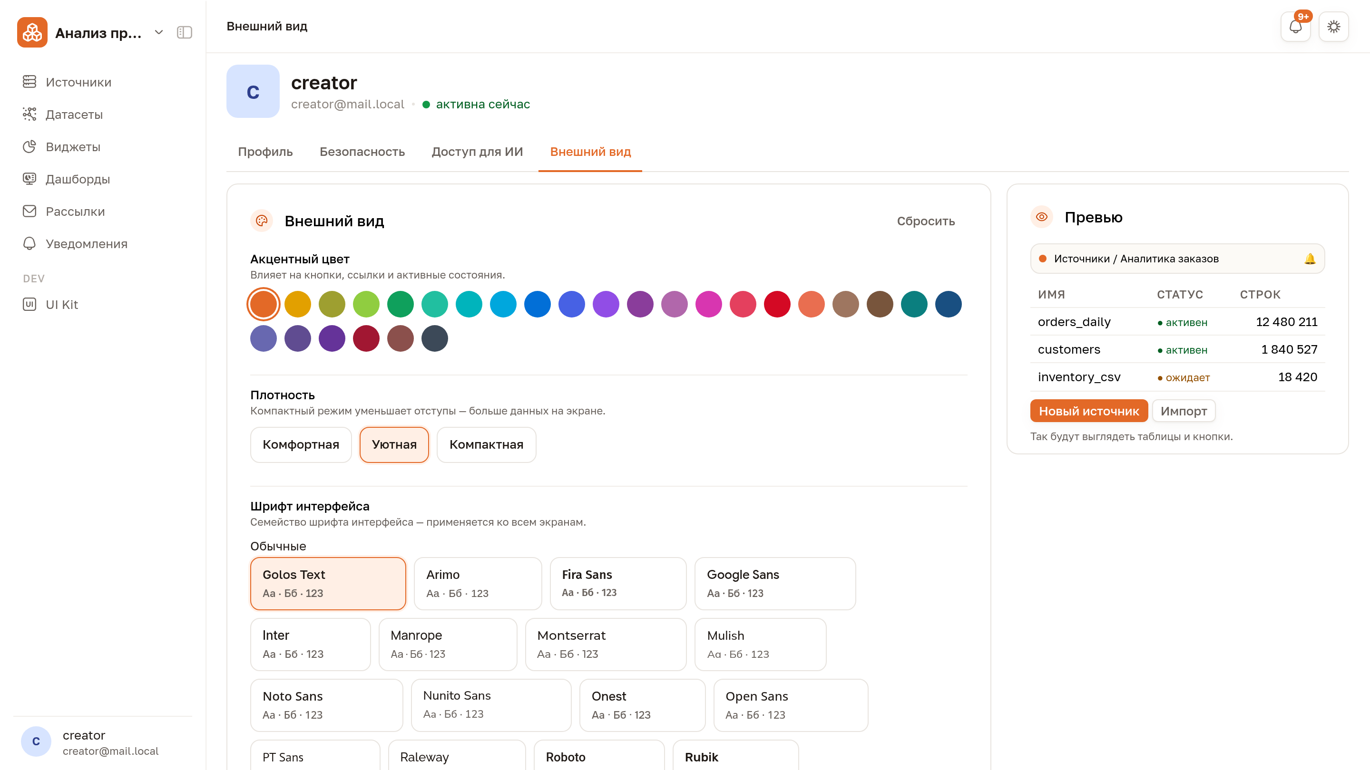Click the СТАТУС column header
Screen dimensions: 1370x770
click(1180, 294)
